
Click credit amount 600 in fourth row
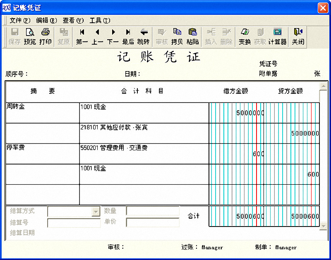coord(313,174)
